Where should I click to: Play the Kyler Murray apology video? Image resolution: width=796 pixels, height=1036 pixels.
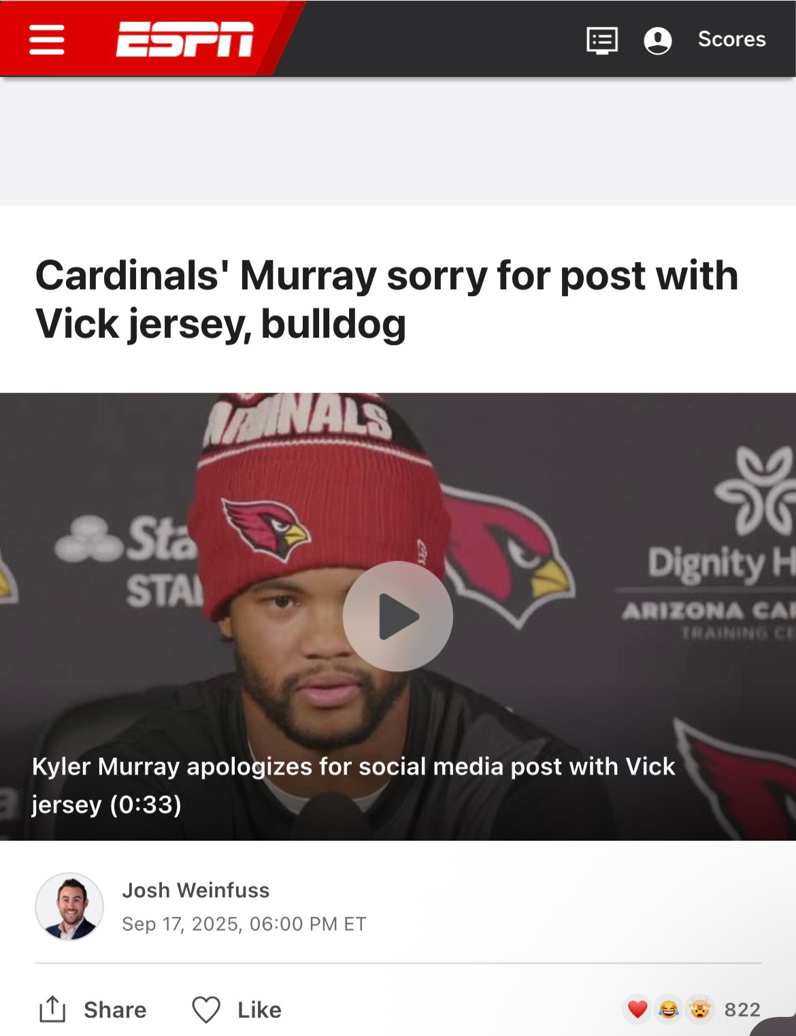[x=398, y=616]
